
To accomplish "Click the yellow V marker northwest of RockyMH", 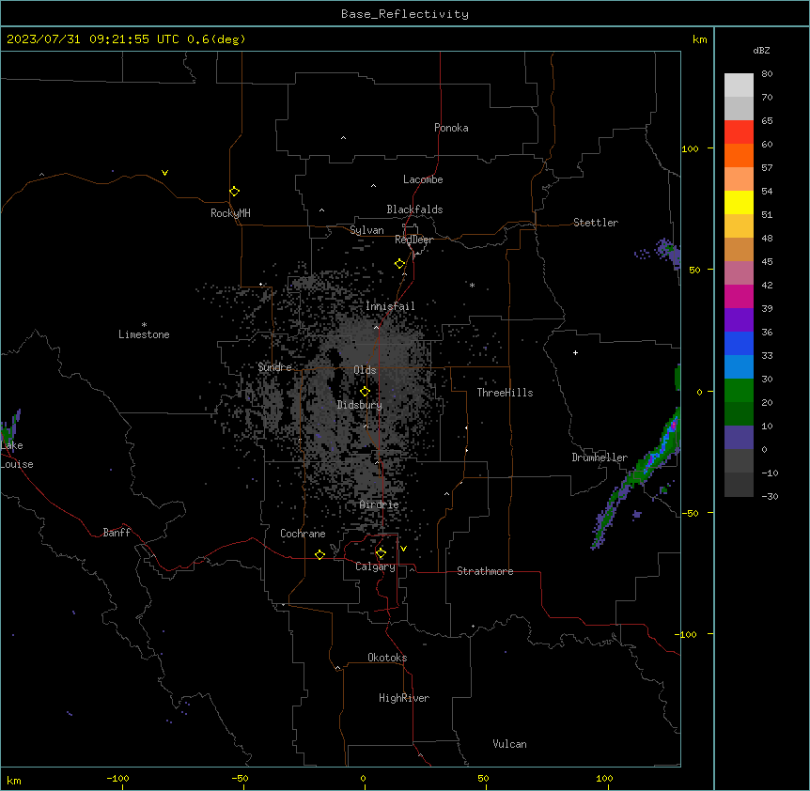I will [x=164, y=173].
